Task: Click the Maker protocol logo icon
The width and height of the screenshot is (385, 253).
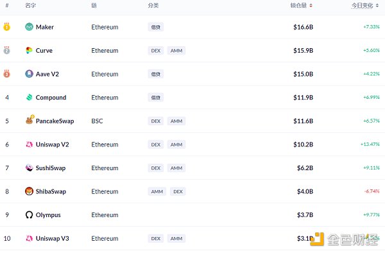Action: tap(29, 27)
